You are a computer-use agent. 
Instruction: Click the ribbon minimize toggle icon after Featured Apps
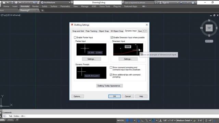point(143,6)
